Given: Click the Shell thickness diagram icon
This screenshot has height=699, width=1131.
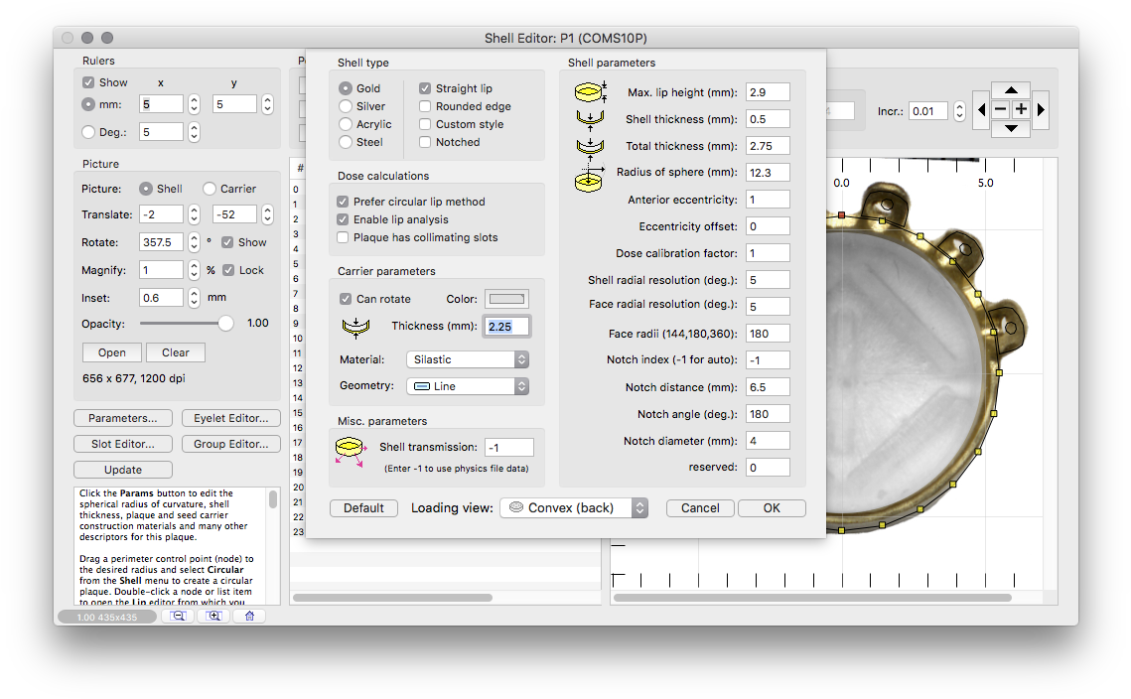Looking at the screenshot, I should (x=590, y=119).
